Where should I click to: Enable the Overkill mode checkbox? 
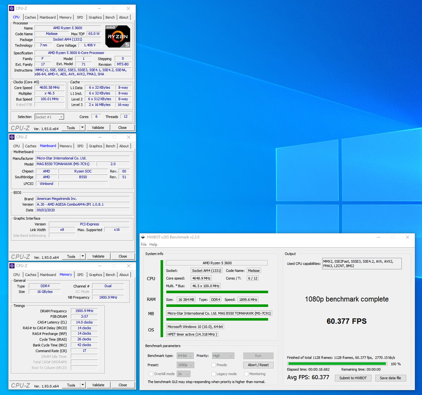point(151,374)
